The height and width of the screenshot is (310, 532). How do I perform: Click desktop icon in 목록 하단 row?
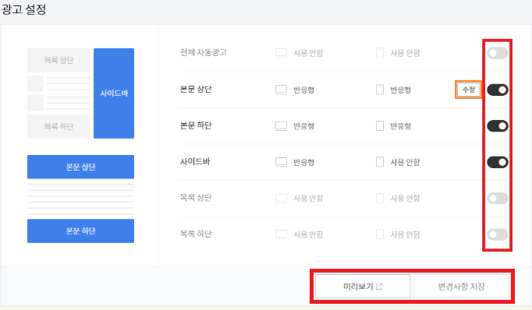(281, 234)
